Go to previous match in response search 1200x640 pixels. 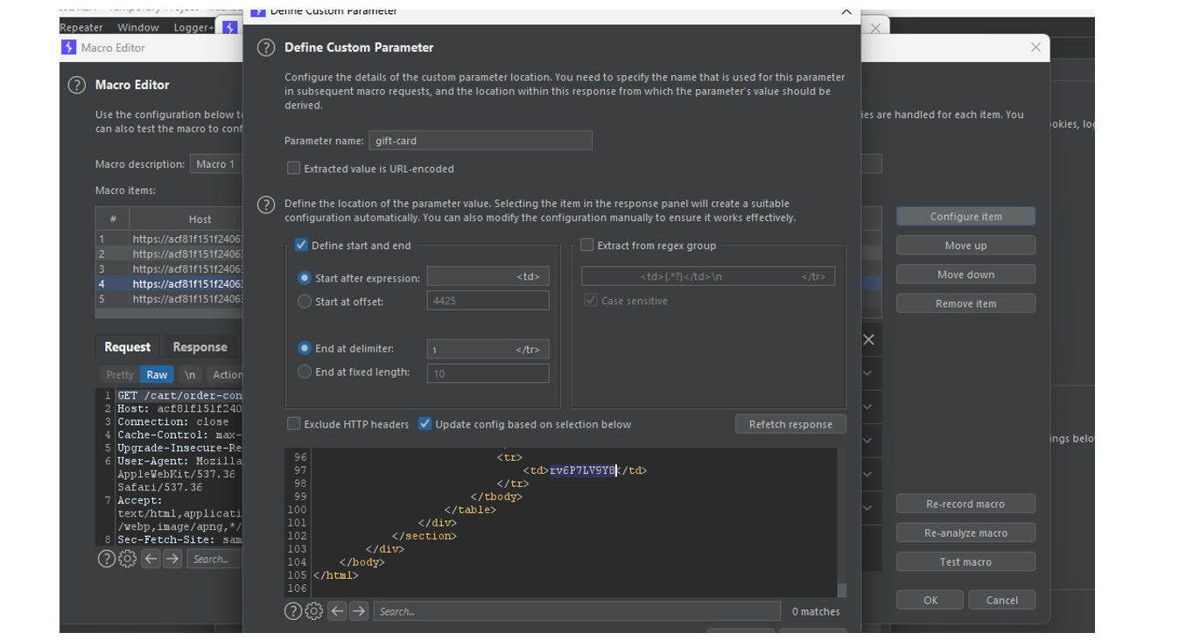pyautogui.click(x=337, y=611)
